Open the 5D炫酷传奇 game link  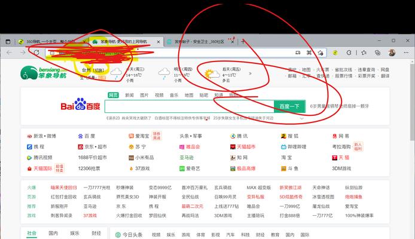pos(291,197)
